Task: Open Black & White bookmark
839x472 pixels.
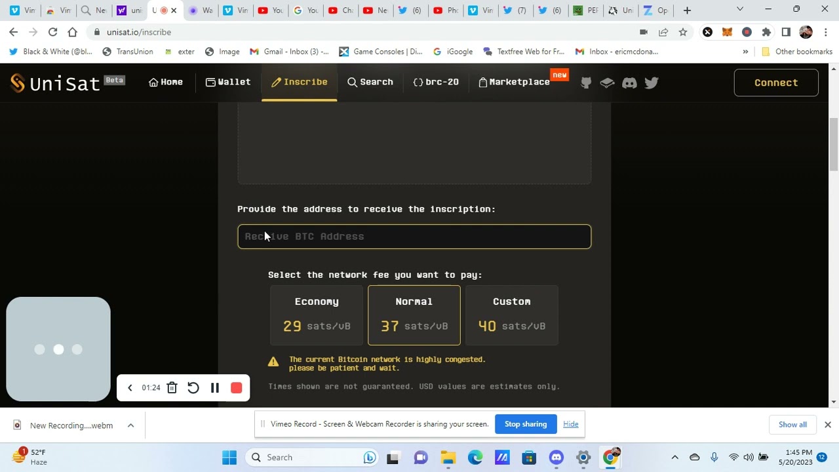Action: point(50,52)
